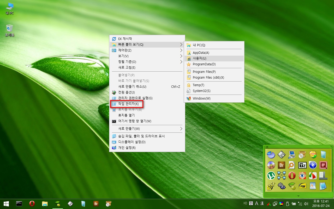
Task: Open volume speaker icon in tray
Action: click(306, 204)
